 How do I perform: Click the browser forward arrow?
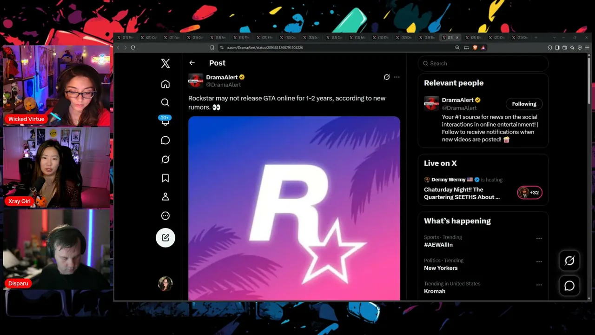point(125,47)
